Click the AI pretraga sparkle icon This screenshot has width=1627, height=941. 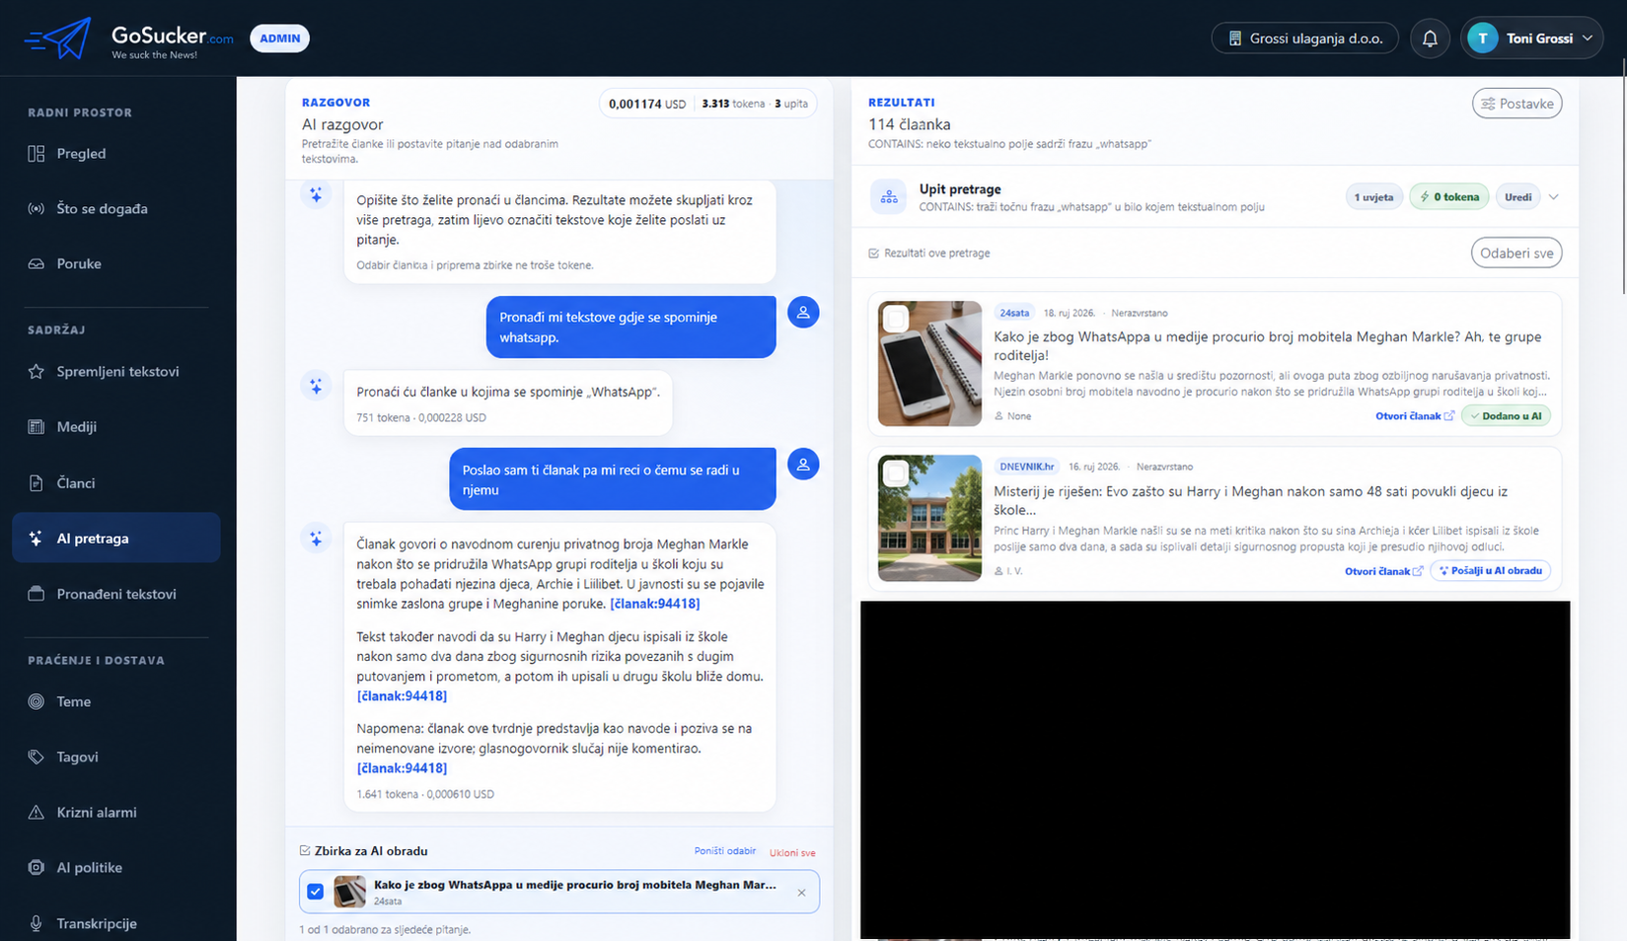point(37,539)
